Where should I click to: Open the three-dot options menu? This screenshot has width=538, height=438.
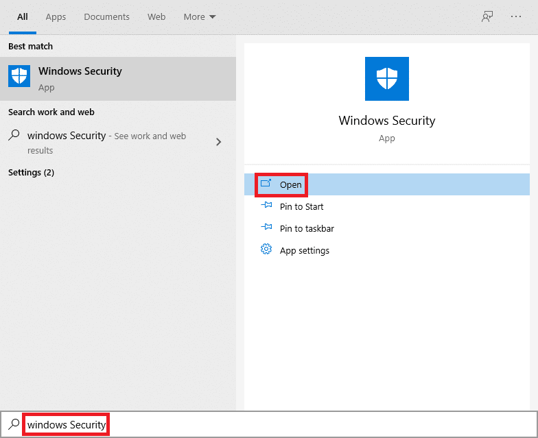pos(516,16)
